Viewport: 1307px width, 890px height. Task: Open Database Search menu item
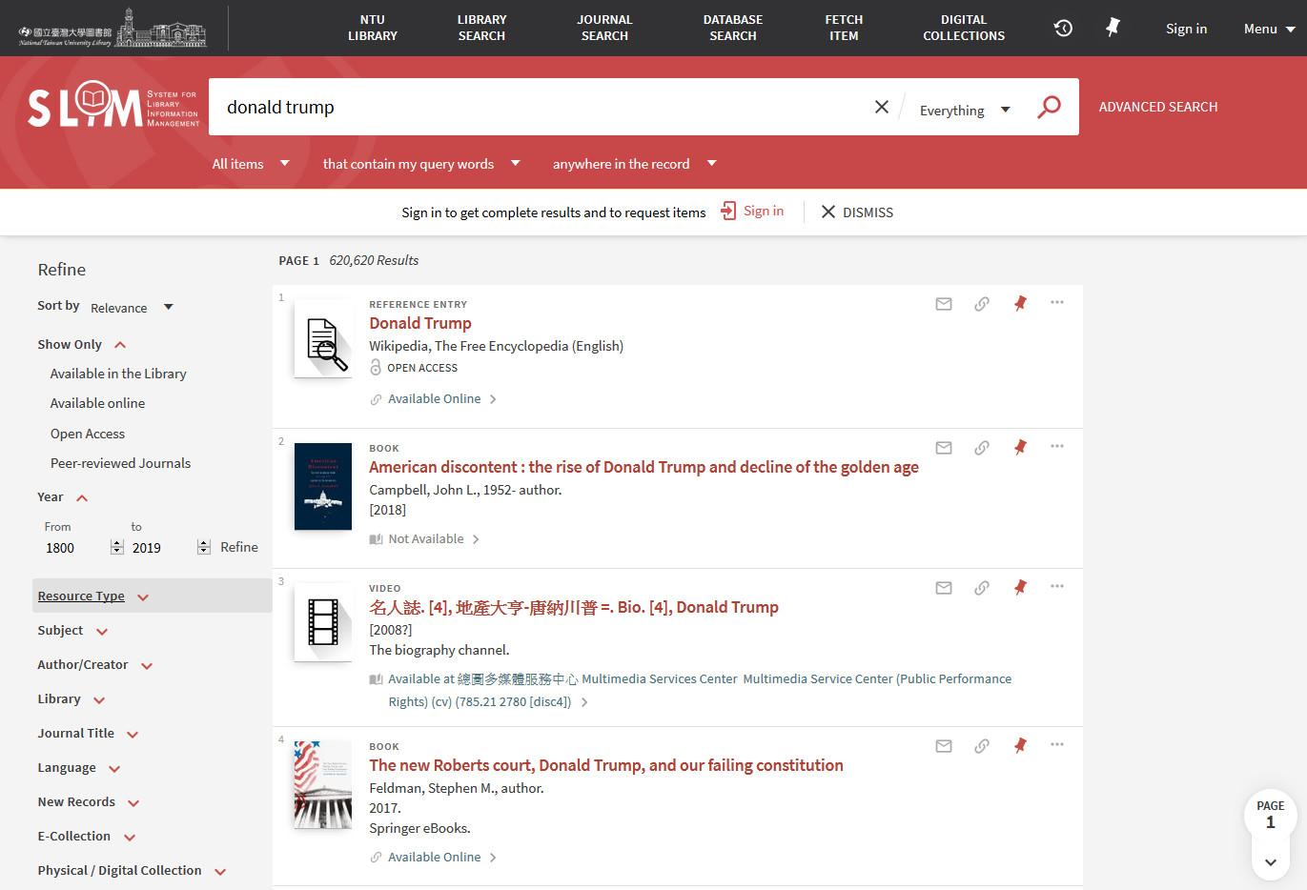(x=733, y=28)
